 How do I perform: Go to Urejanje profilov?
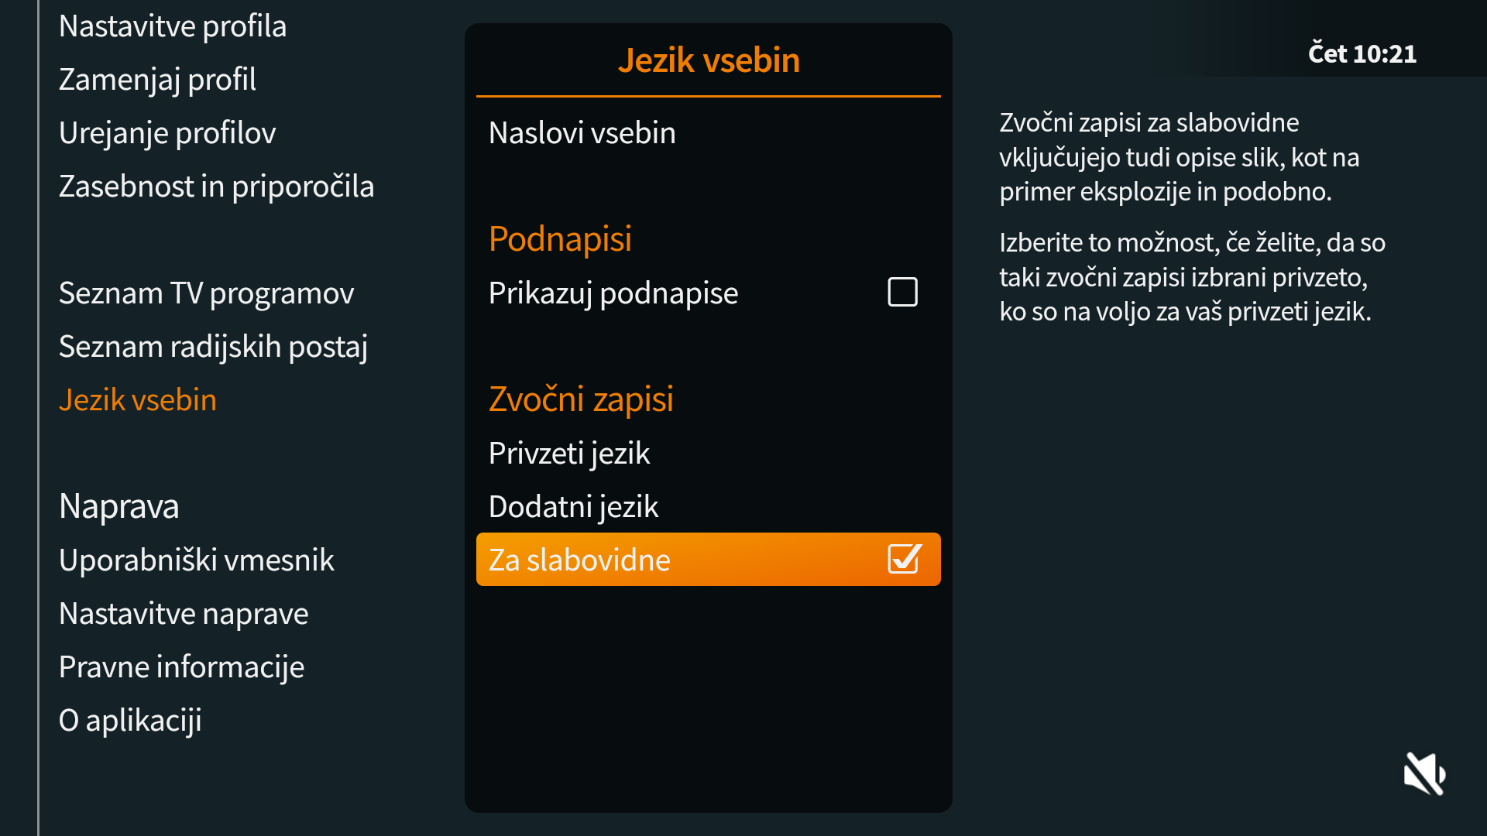[x=167, y=133]
